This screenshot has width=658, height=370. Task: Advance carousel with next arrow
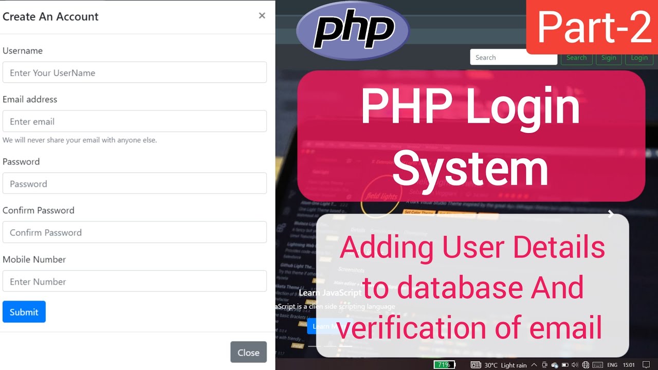611,214
